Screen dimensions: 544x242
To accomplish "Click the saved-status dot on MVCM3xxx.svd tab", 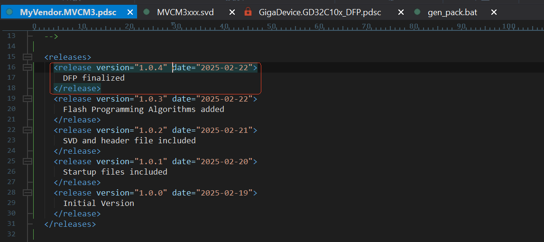I will 147,12.
